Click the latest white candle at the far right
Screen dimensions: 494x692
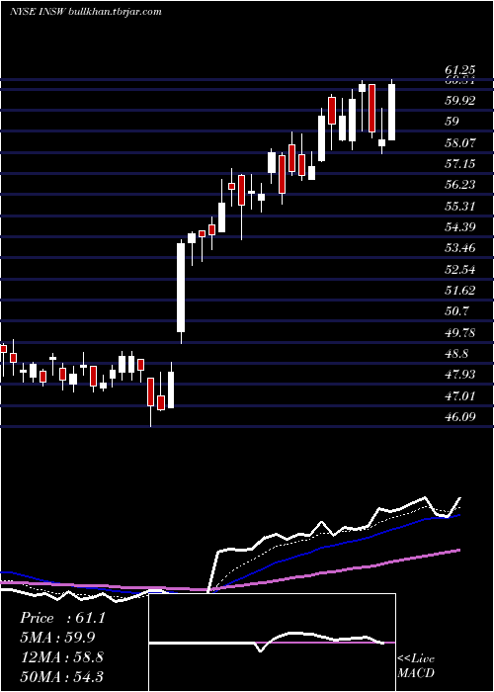click(391, 112)
